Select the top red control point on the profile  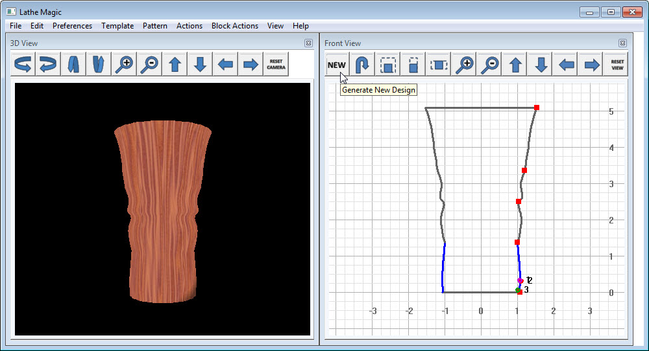[x=537, y=108]
